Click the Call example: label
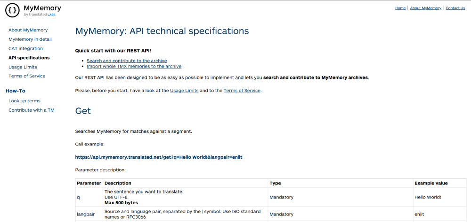Image resolution: width=471 pixels, height=222 pixels. point(90,144)
